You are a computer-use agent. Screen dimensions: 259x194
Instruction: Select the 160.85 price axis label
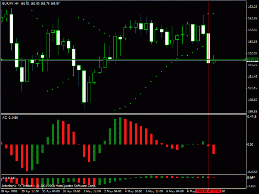252,100
